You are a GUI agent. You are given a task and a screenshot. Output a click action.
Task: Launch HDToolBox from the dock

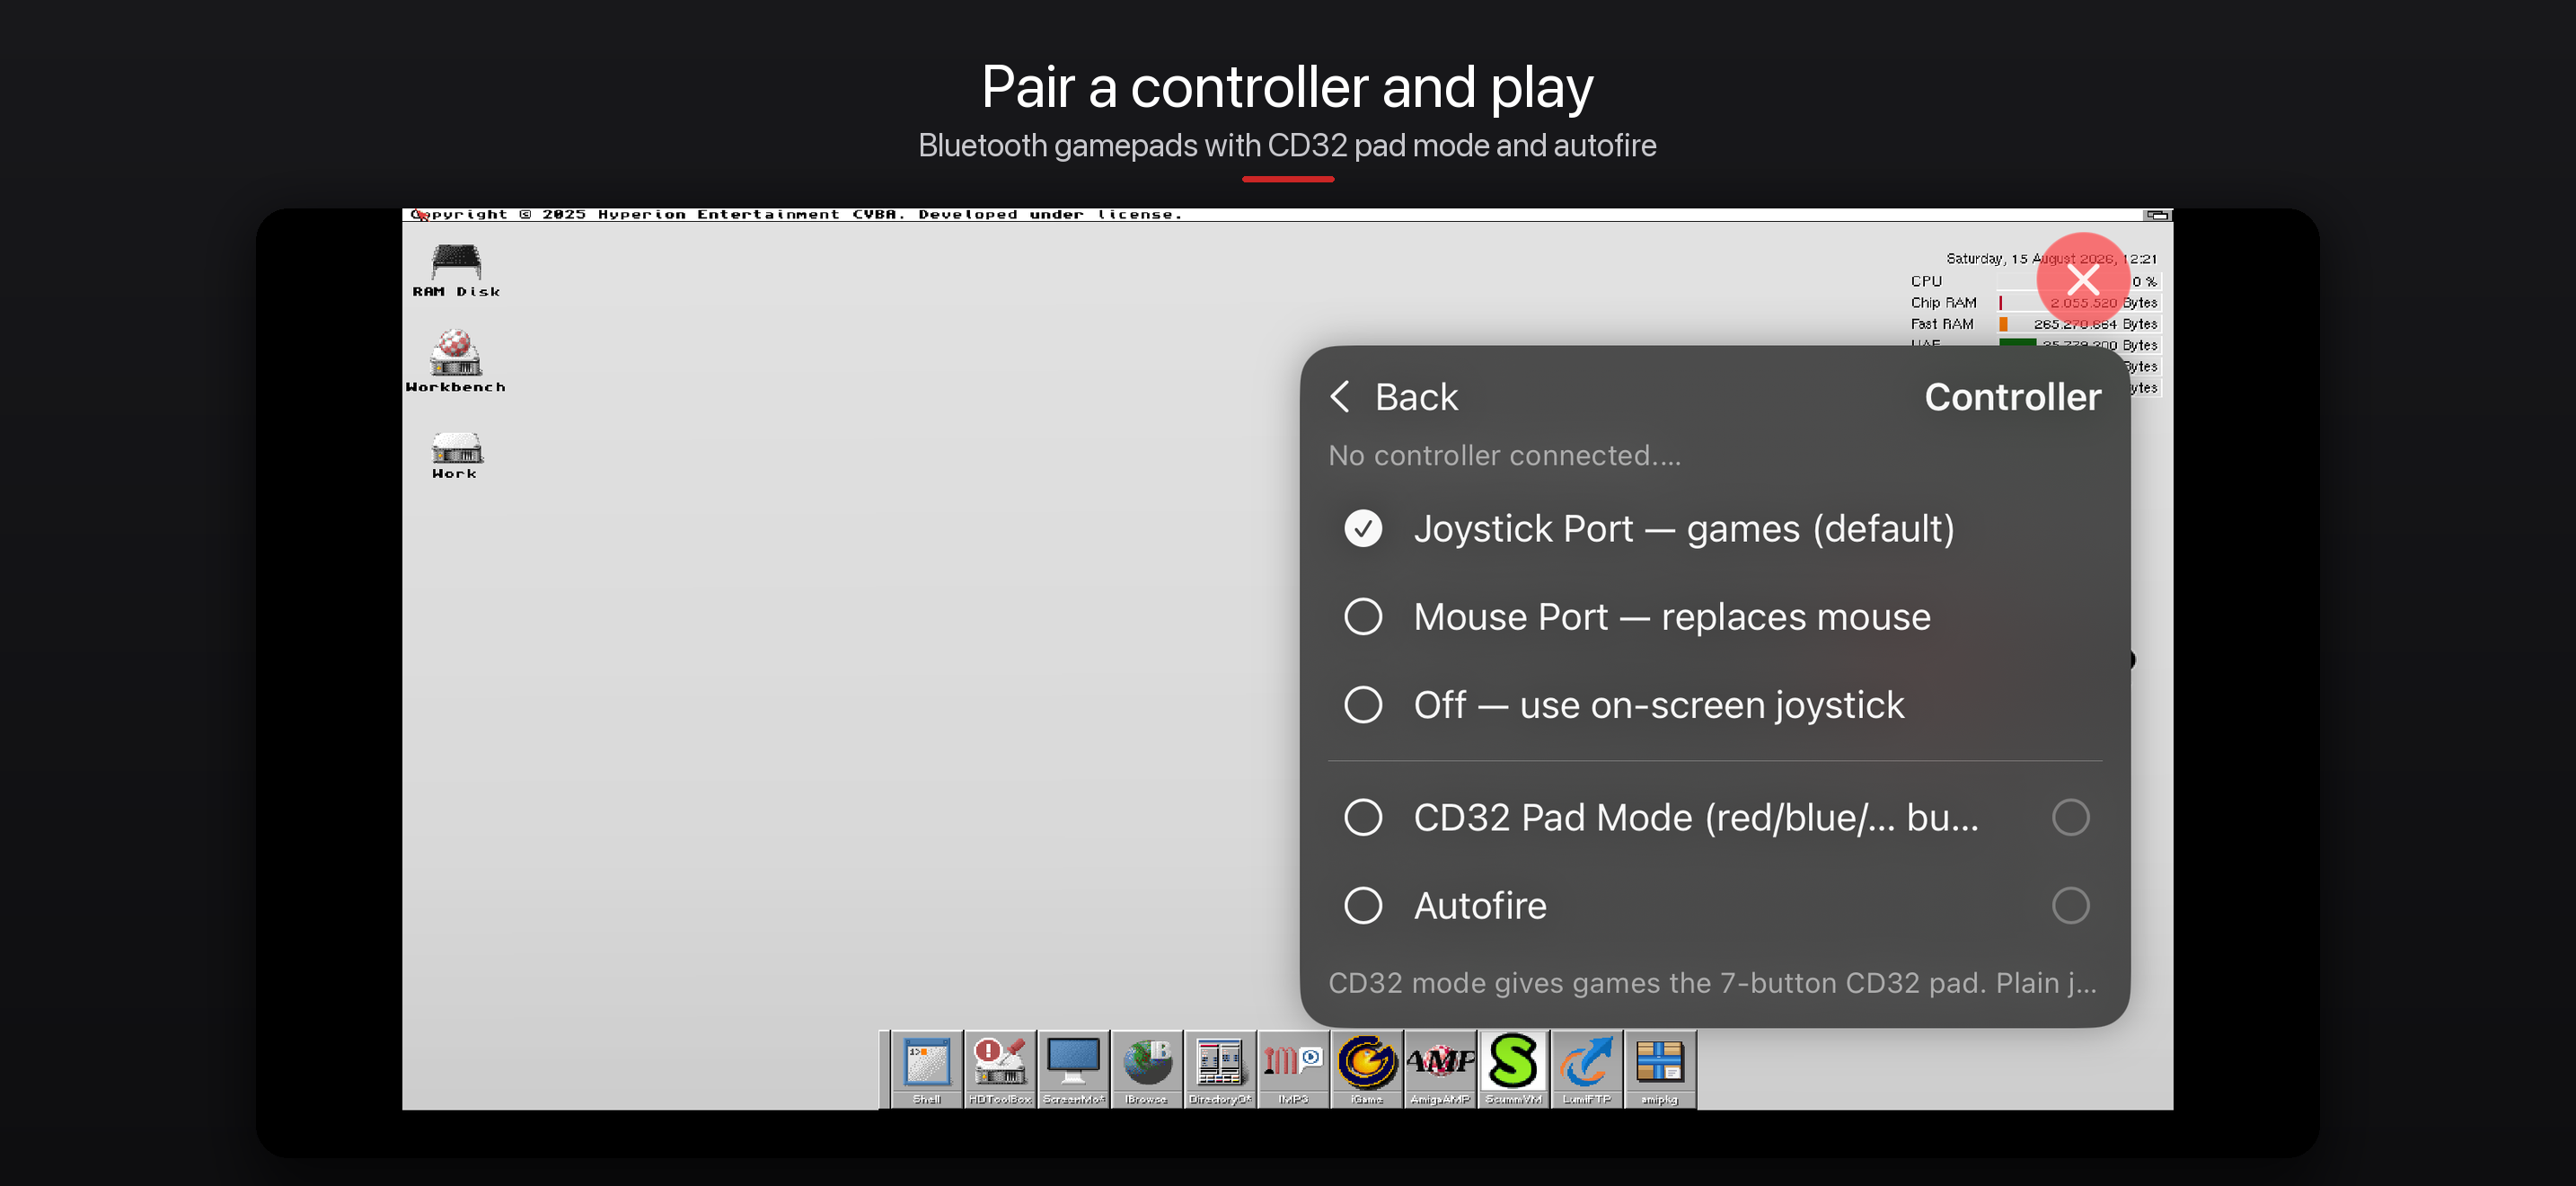click(x=1000, y=1069)
